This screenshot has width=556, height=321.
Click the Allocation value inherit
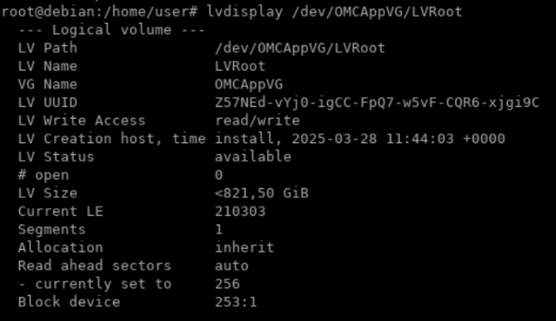tap(244, 247)
